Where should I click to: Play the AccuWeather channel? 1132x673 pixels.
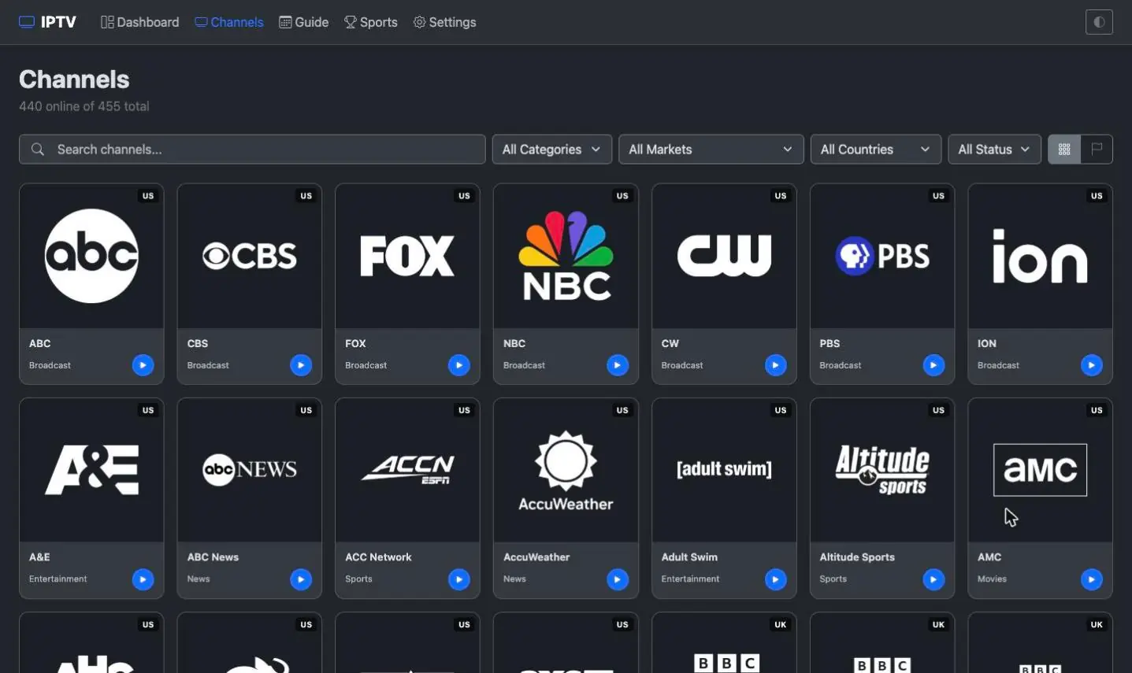(x=618, y=579)
